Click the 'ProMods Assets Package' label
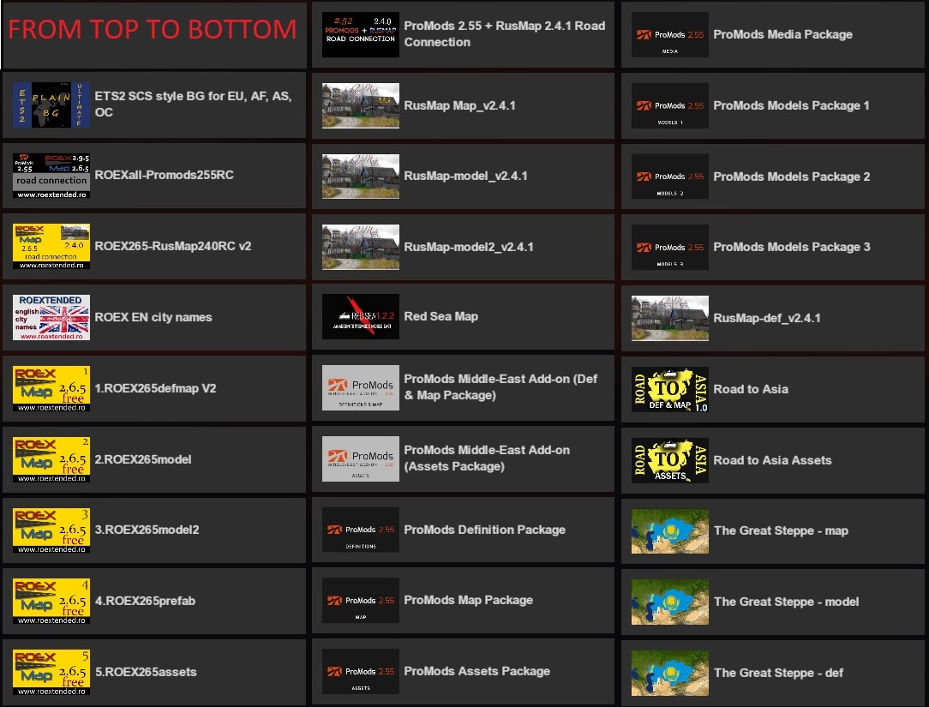Viewport: 929px width, 707px height. point(477,672)
